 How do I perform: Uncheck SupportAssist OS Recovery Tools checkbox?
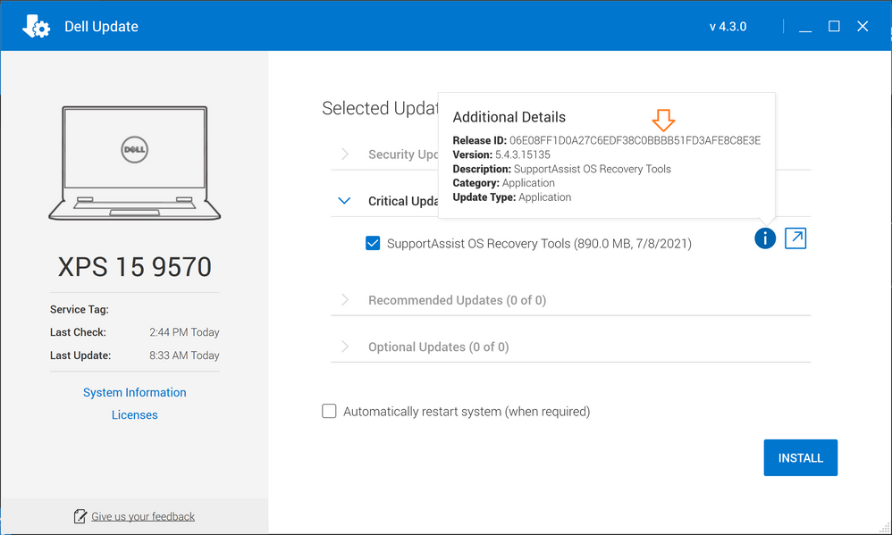click(373, 243)
